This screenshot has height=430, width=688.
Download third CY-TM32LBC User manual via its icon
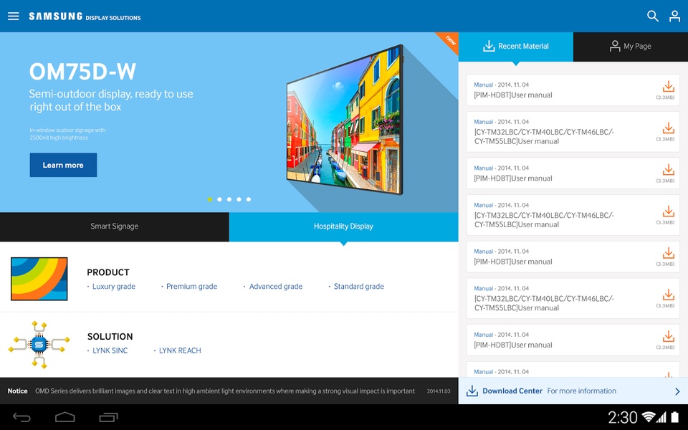coord(668,295)
